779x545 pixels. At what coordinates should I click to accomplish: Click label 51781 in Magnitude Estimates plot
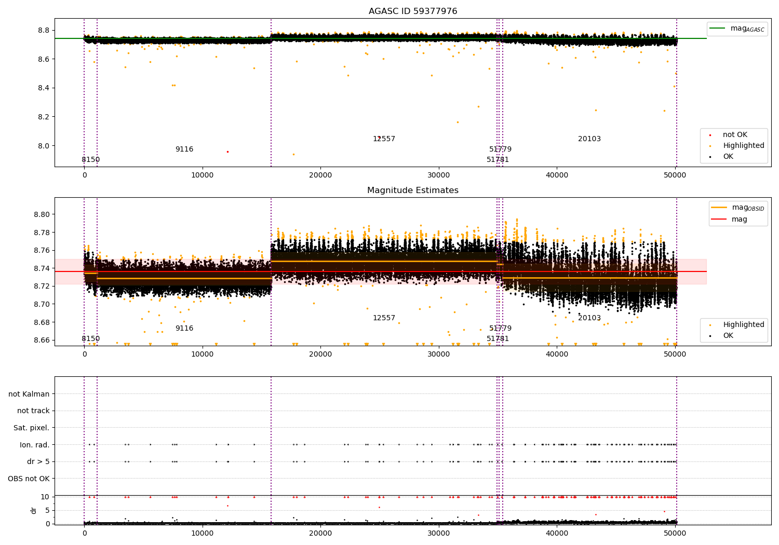tap(498, 339)
